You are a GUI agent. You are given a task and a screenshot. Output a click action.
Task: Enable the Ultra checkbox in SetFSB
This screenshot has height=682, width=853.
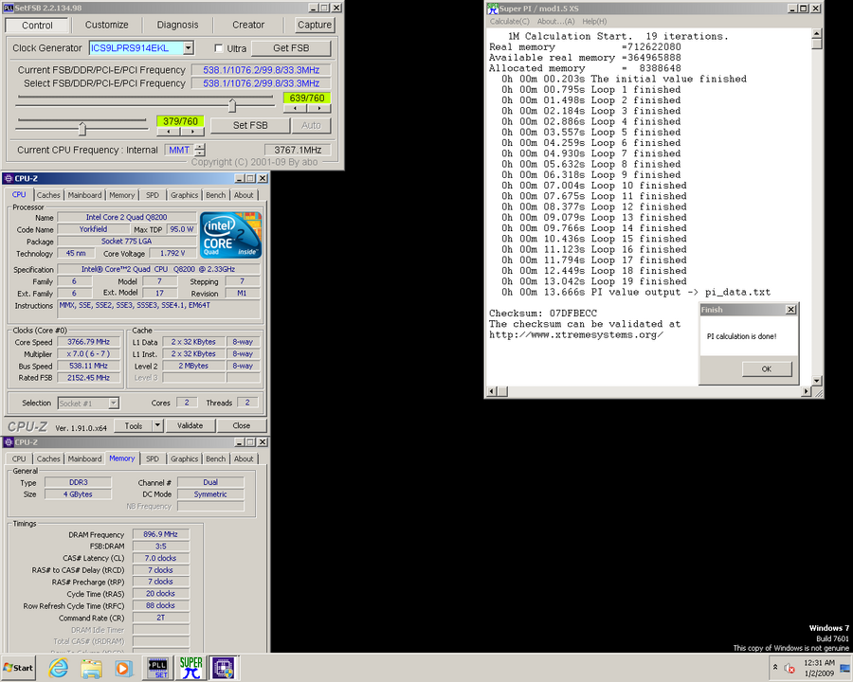coord(219,48)
